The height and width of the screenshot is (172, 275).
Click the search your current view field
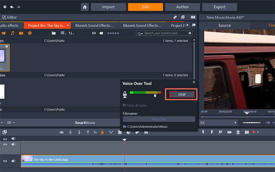(x=164, y=33)
